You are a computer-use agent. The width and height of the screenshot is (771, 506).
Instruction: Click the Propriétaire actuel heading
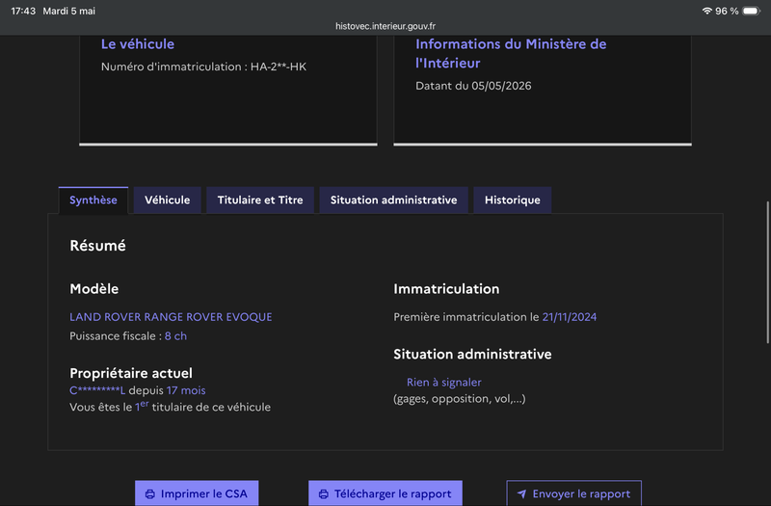click(131, 373)
